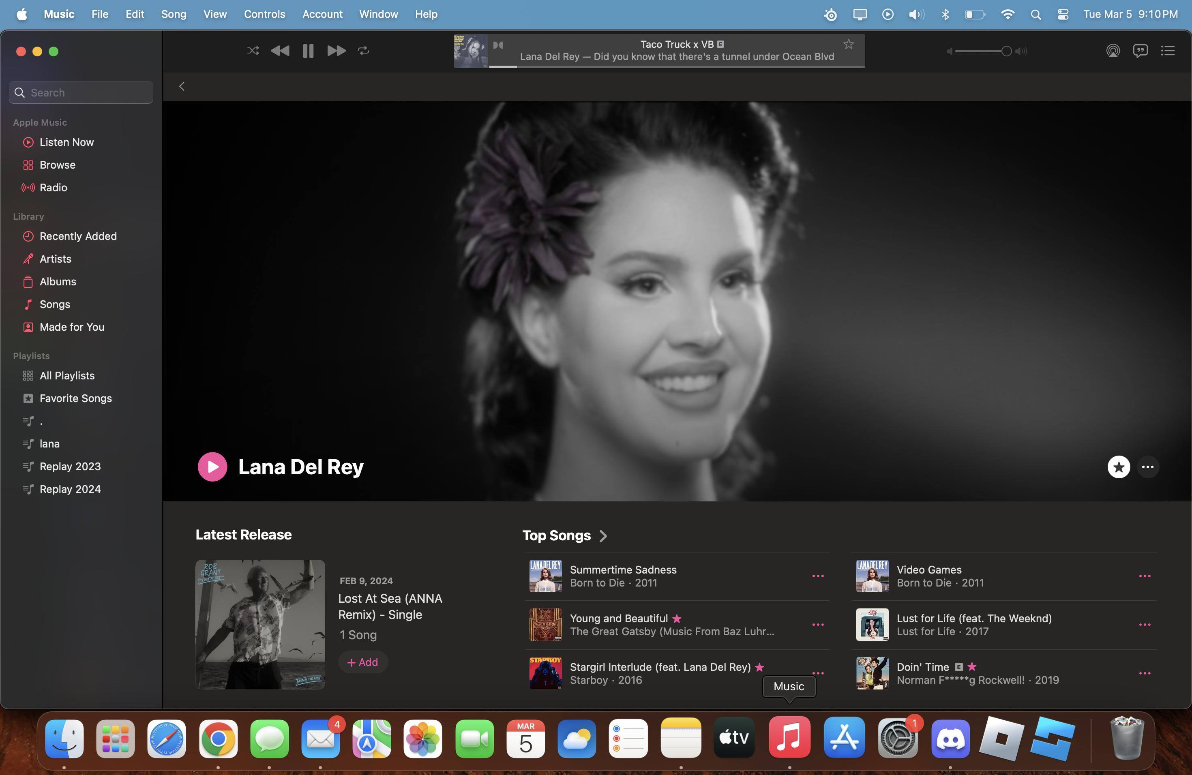Toggle shuffle mode
Viewport: 1192px width, 775px height.
click(x=253, y=51)
